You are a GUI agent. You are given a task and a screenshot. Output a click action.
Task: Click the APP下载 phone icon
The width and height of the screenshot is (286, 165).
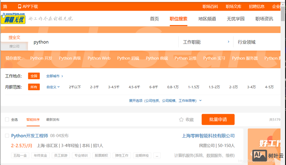[x=19, y=7]
